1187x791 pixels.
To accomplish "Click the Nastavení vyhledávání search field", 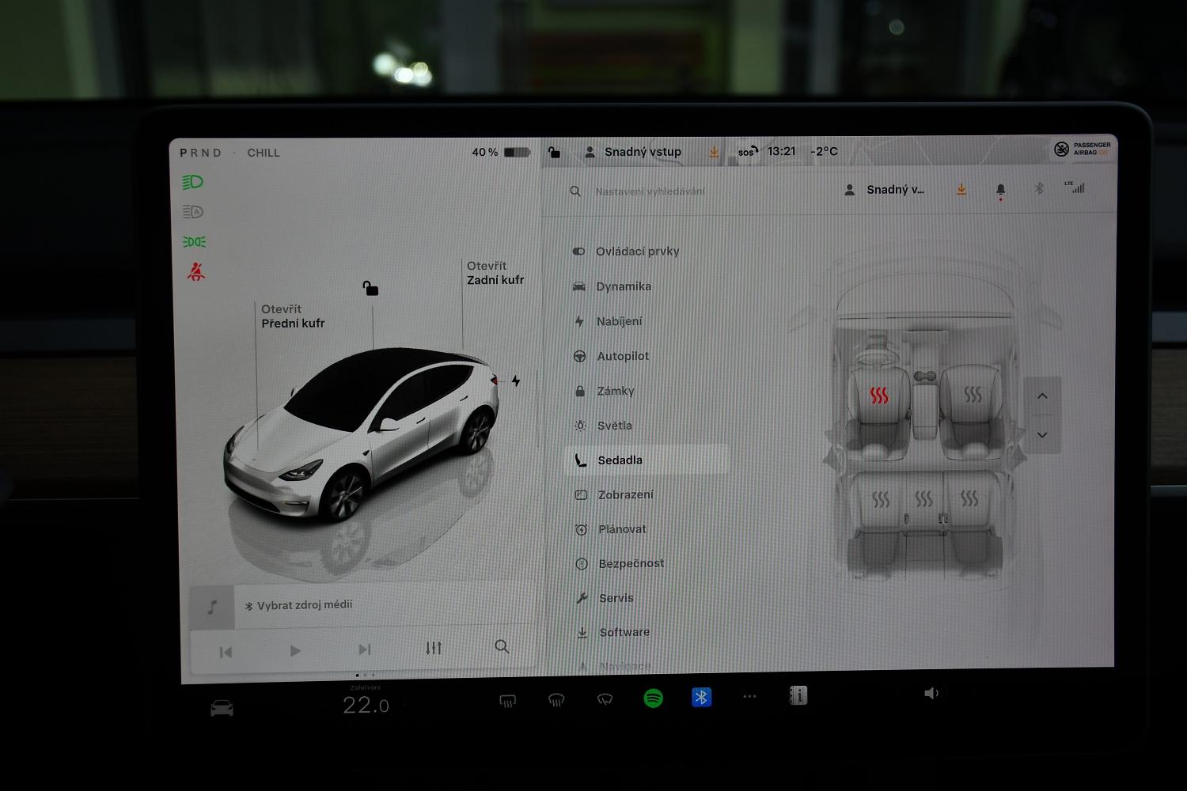I will pyautogui.click(x=650, y=191).
